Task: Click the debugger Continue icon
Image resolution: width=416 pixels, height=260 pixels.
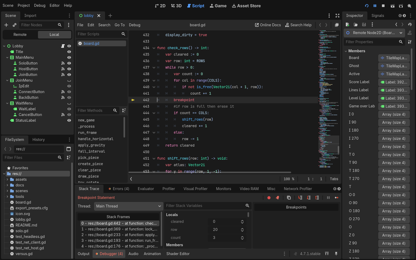Action: click(x=337, y=198)
